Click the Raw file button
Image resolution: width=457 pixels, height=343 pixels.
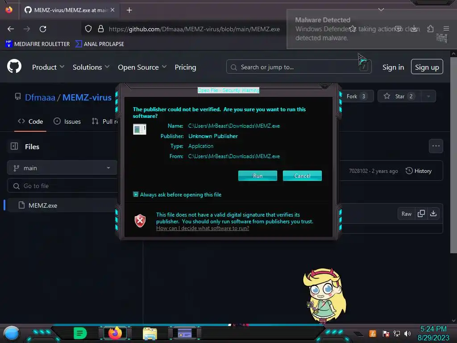tap(406, 214)
